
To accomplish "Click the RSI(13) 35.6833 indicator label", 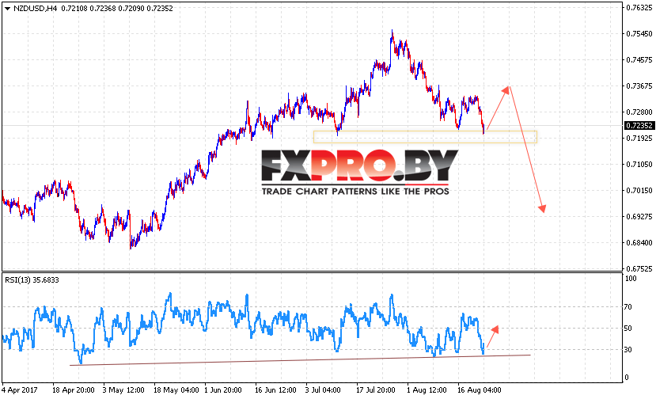I will pyautogui.click(x=32, y=280).
